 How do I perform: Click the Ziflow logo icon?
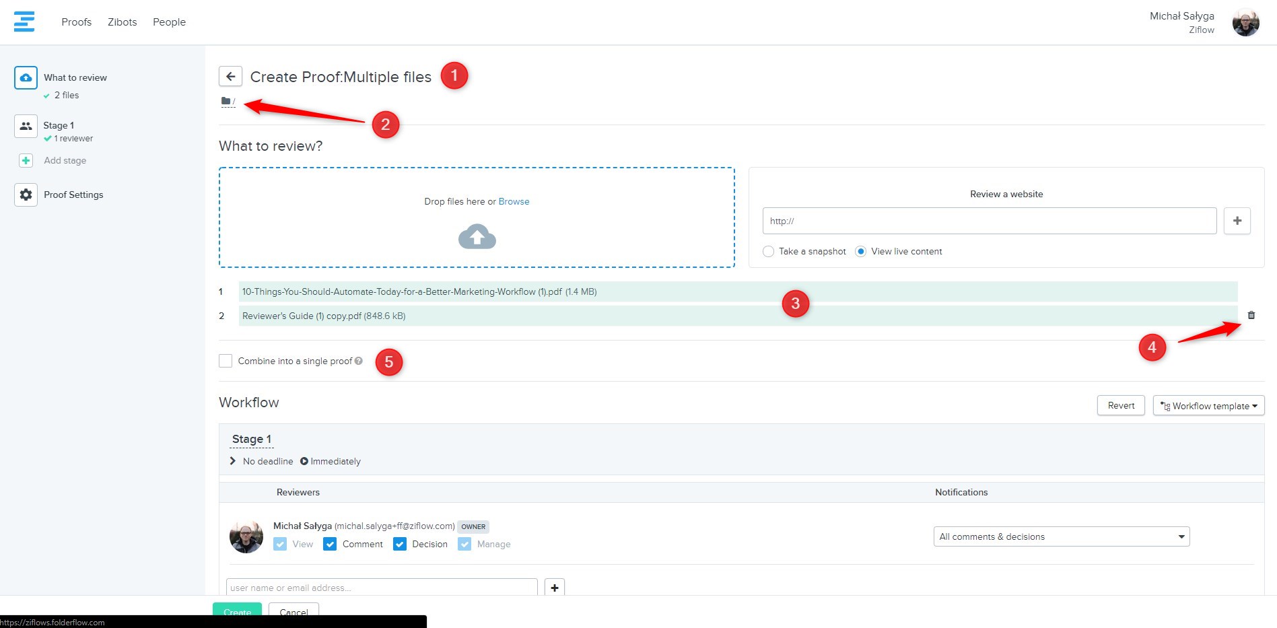point(24,22)
